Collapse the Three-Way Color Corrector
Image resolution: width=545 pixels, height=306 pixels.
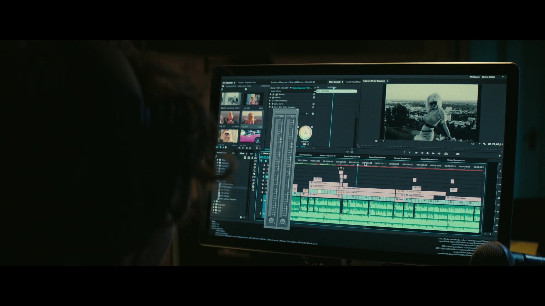(270, 107)
